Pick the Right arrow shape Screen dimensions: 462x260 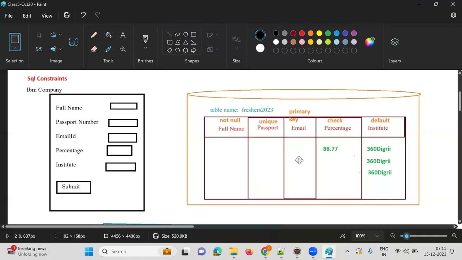click(x=193, y=50)
